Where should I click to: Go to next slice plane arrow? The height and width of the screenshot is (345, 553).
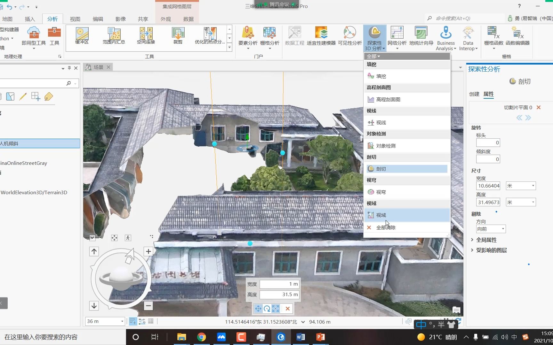528,118
